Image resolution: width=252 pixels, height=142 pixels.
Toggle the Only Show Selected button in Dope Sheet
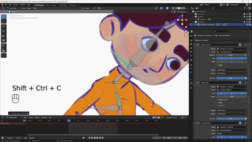154,118
